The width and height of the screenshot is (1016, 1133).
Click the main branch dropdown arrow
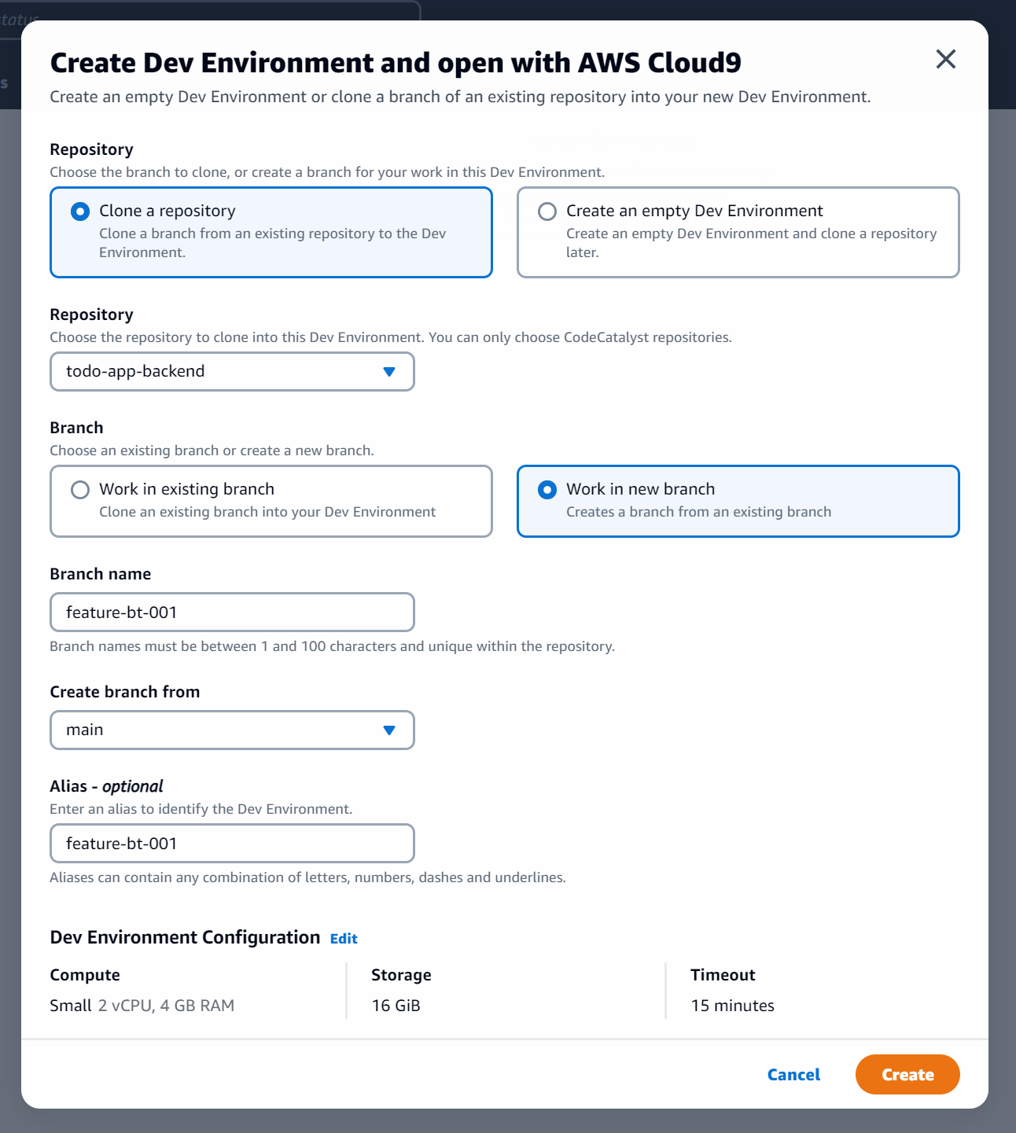pyautogui.click(x=388, y=730)
